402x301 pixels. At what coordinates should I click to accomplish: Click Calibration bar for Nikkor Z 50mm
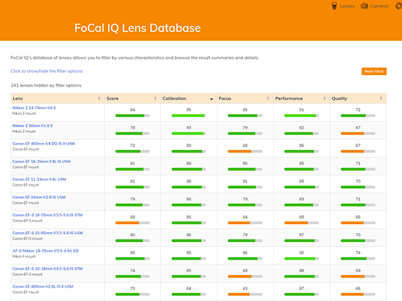188,134
